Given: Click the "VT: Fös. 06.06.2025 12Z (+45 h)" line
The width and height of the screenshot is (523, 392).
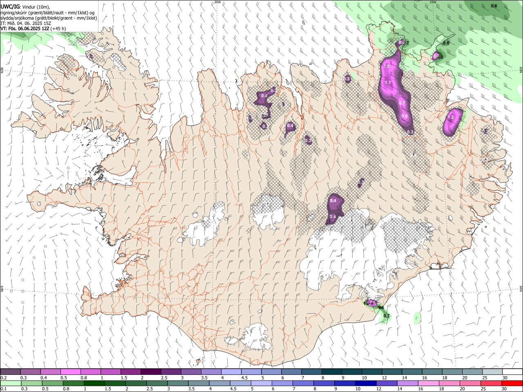Looking at the screenshot, I should tap(33, 29).
